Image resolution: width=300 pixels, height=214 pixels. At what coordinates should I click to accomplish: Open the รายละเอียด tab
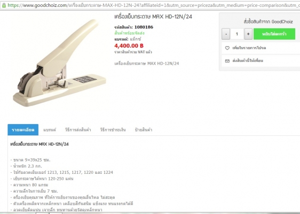coord(23,130)
